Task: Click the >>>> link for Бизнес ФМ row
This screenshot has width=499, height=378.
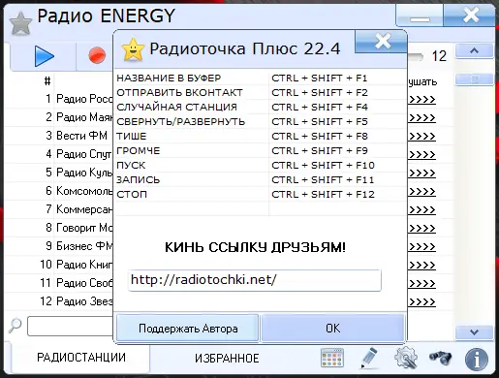Action: pos(421,246)
